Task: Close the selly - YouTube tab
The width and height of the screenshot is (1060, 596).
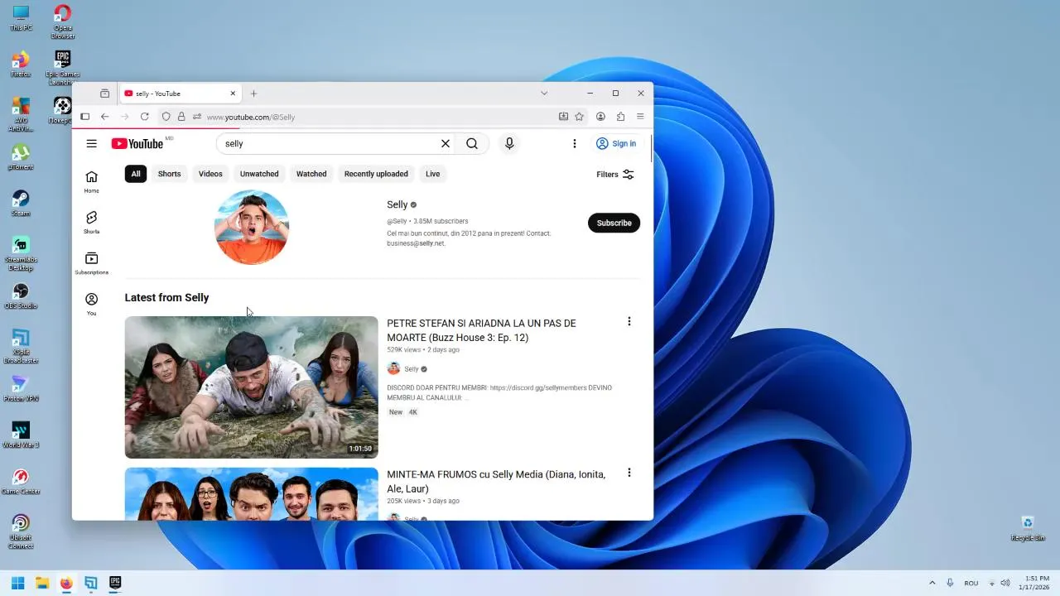Action: click(x=233, y=94)
